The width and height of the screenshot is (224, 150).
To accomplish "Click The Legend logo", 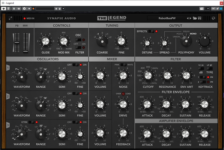I will (x=112, y=18).
